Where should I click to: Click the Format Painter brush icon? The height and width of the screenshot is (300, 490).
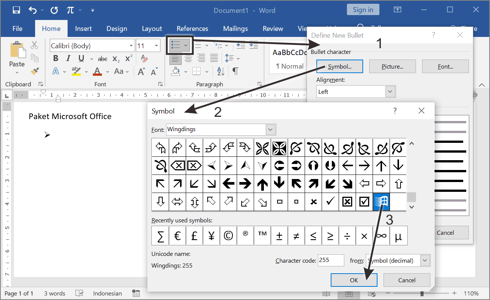(x=35, y=70)
